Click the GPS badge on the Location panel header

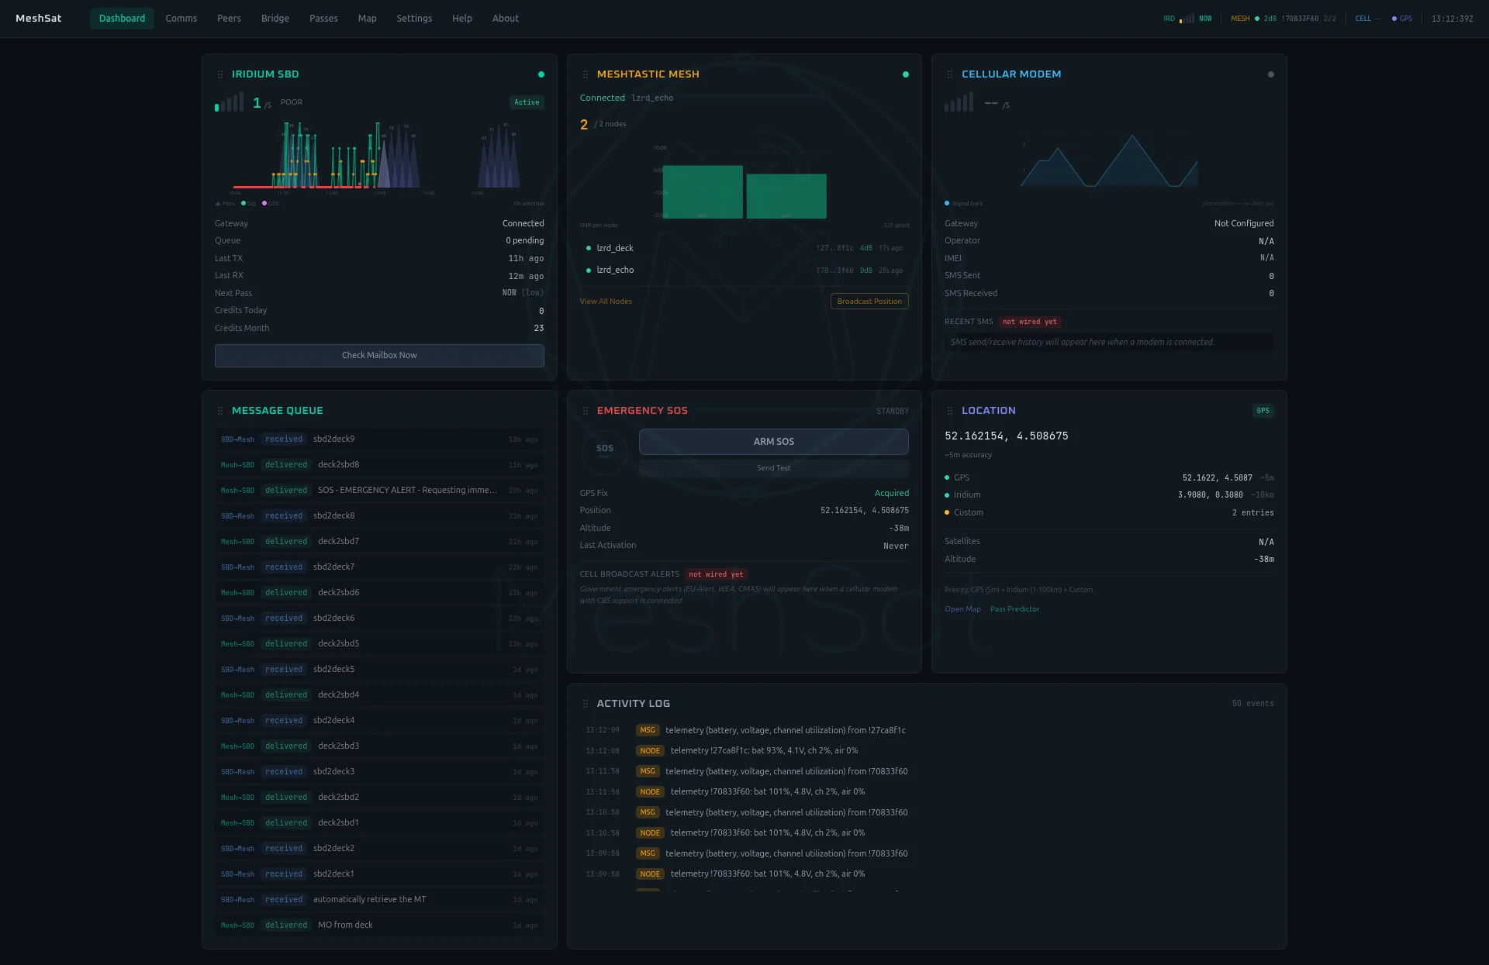coord(1263,411)
